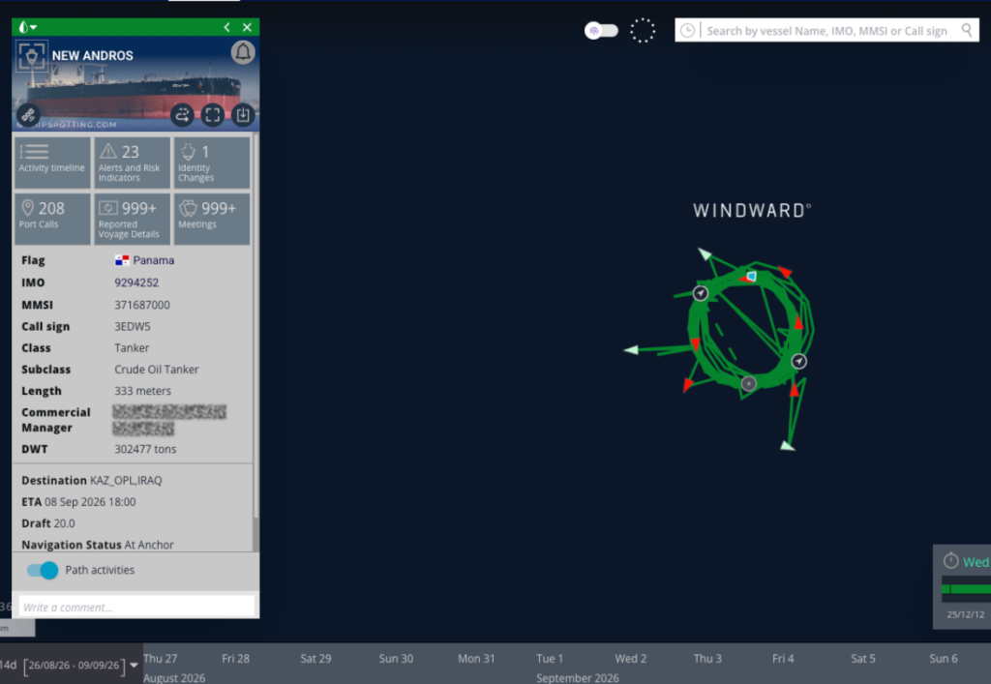Click the dotted circle loading icon
Screen dimensions: 991x684
(x=643, y=30)
